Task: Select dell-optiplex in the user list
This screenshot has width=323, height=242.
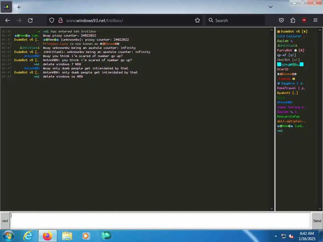Action: 291,121
